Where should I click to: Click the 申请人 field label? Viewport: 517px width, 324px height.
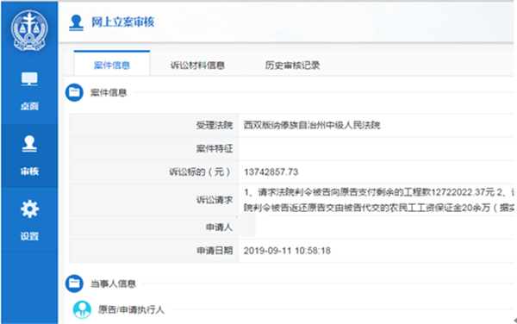219,227
